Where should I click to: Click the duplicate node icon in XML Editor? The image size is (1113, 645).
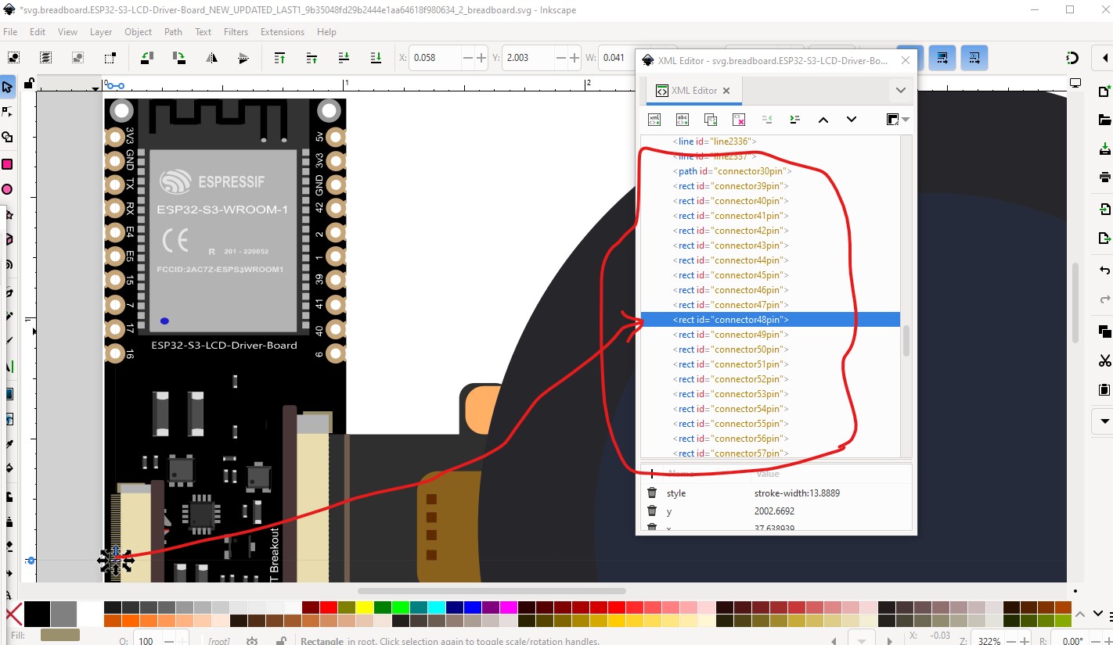[711, 120]
